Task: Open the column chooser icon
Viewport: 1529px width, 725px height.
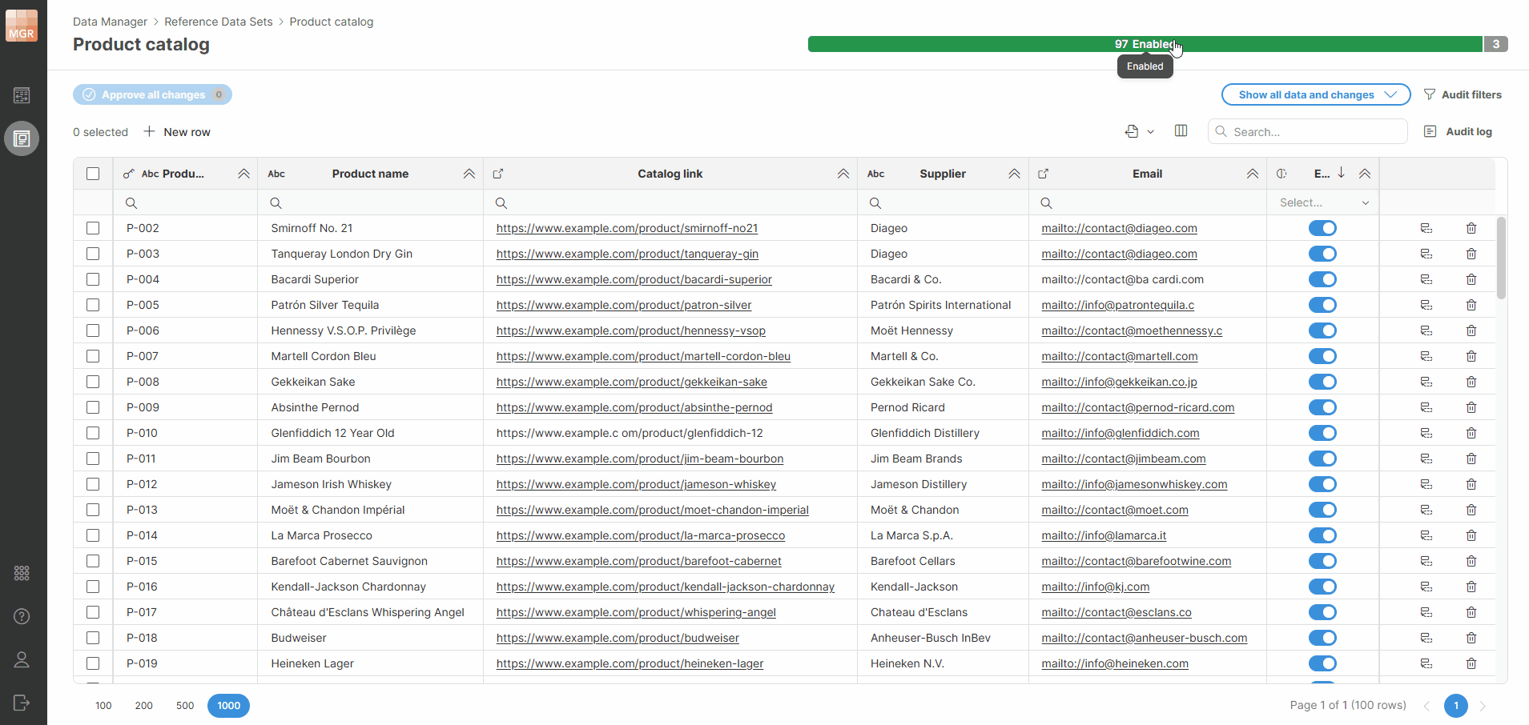Action: point(1181,131)
